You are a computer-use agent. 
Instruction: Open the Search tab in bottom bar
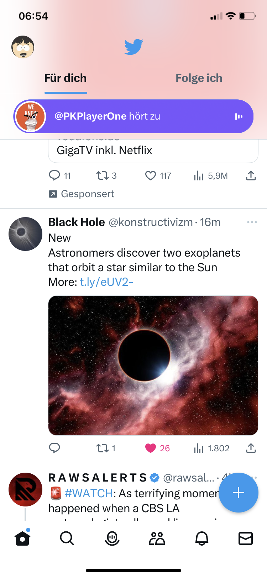coord(67,538)
